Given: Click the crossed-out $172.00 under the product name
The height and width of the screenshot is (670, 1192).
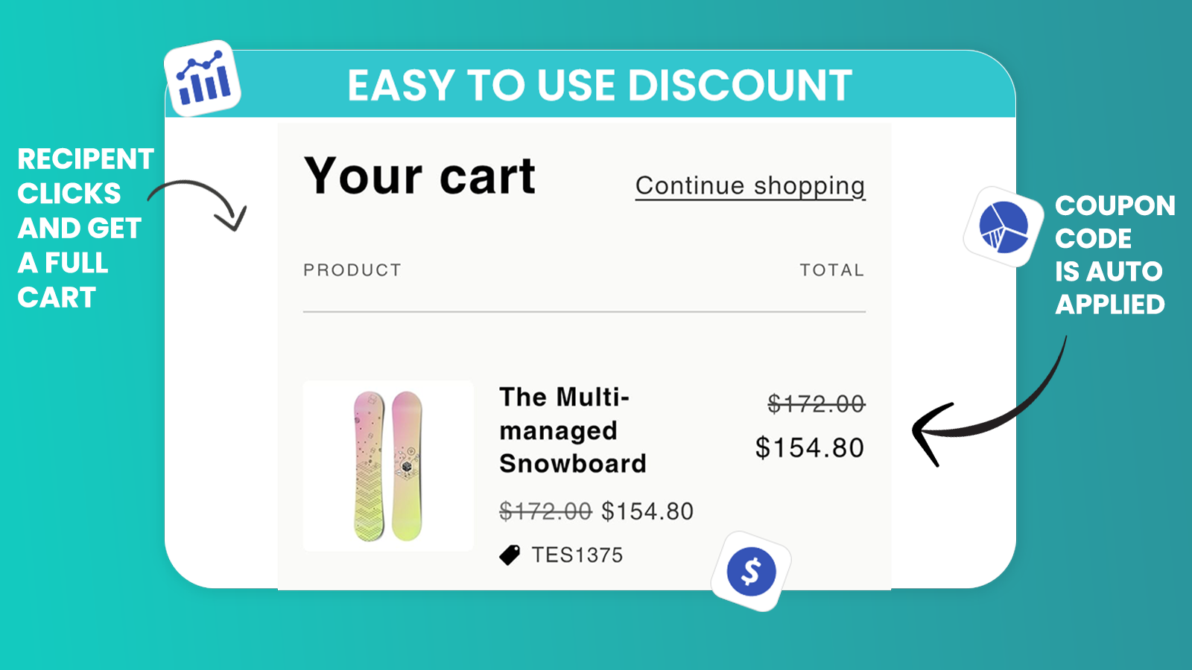Looking at the screenshot, I should 545,511.
